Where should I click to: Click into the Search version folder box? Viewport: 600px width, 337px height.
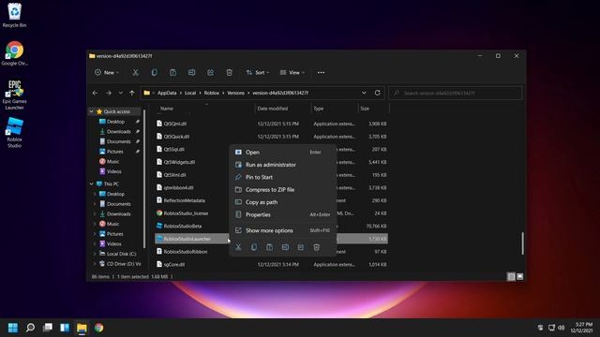tap(456, 93)
